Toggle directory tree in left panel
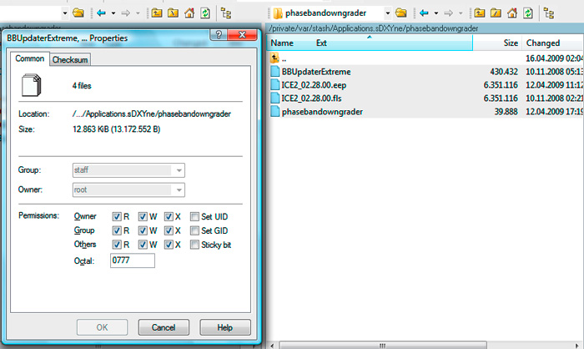Viewport: 584px width, 349px height. click(226, 13)
